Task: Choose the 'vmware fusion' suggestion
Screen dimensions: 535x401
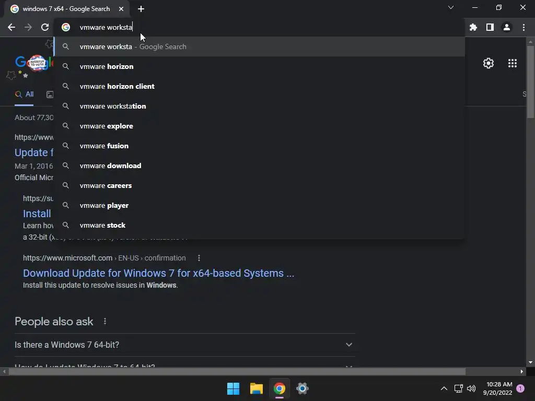Action: [x=259, y=146]
